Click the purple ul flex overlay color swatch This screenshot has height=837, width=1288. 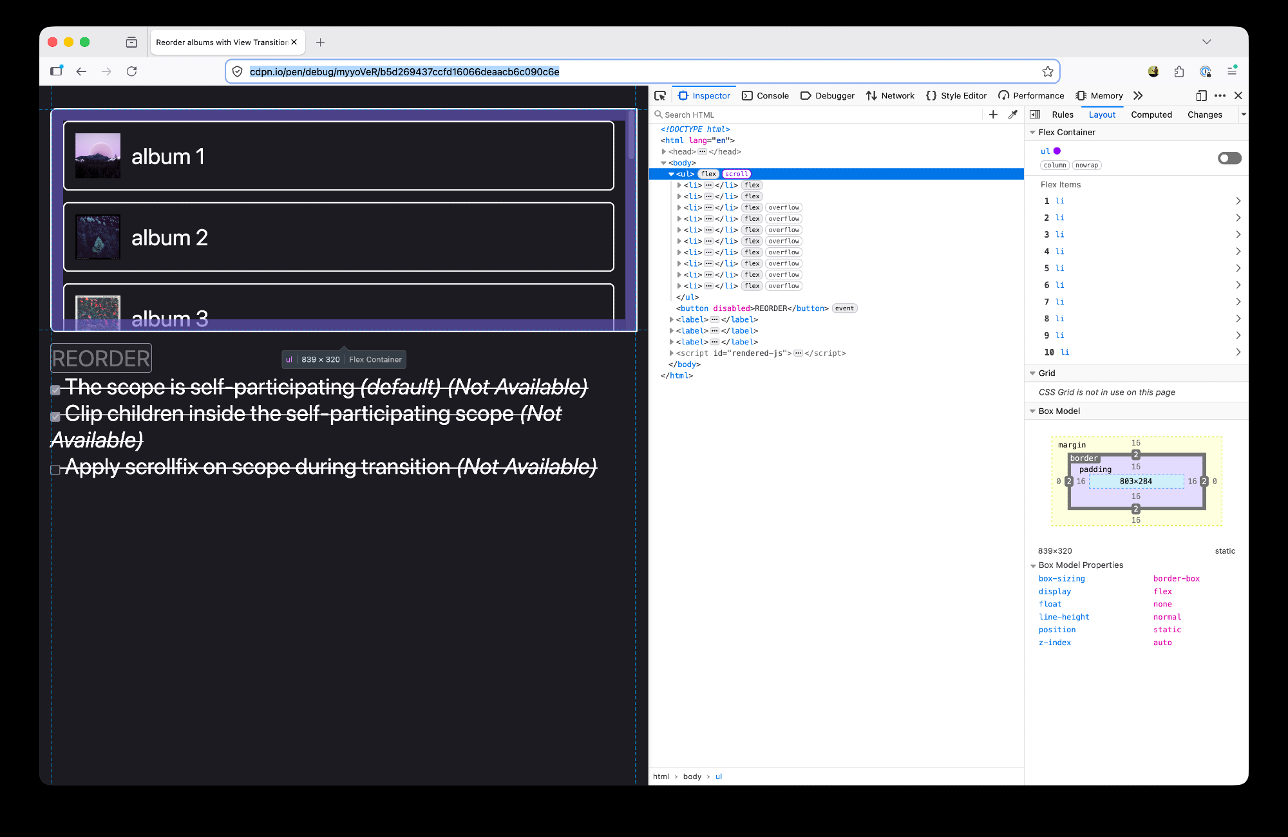[x=1057, y=151]
